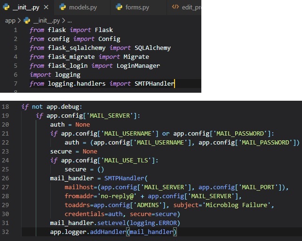
Task: Select the app folder in the breadcrumb
Action: [10, 21]
